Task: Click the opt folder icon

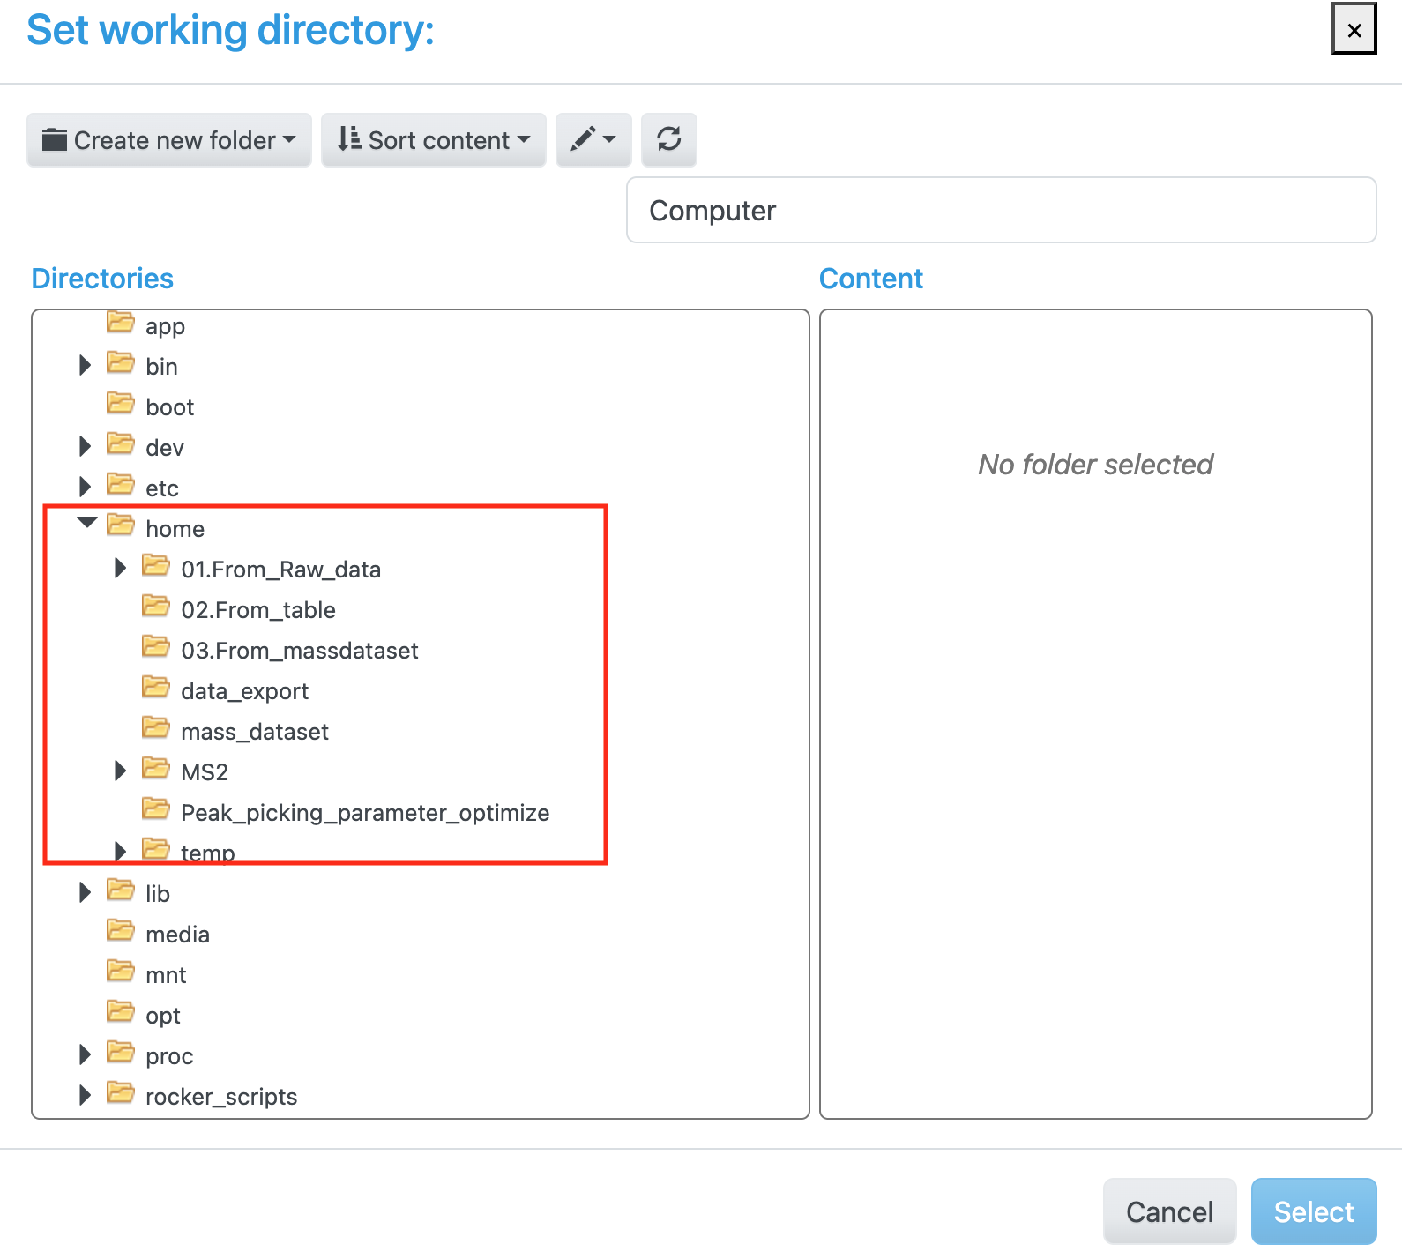Action: pyautogui.click(x=121, y=1012)
